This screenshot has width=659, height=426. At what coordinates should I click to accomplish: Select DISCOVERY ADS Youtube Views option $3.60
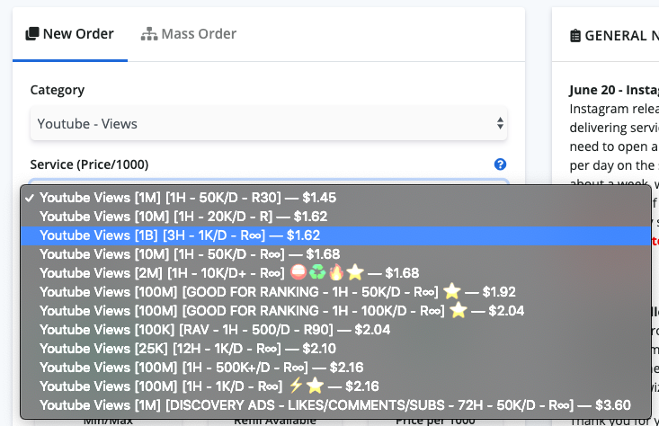pyautogui.click(x=336, y=405)
